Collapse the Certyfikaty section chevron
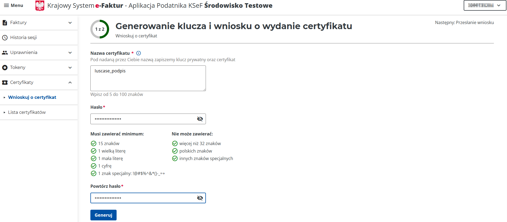This screenshot has width=507, height=222. [x=70, y=83]
